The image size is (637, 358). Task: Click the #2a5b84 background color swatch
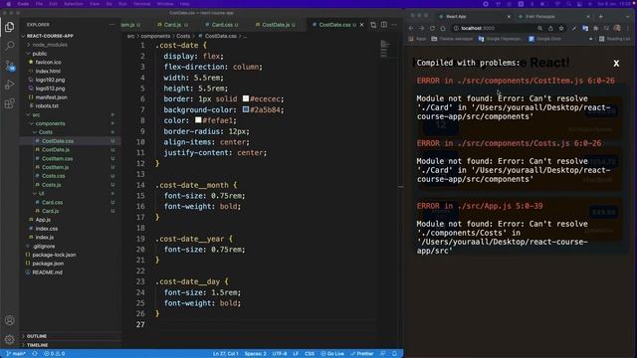point(246,109)
